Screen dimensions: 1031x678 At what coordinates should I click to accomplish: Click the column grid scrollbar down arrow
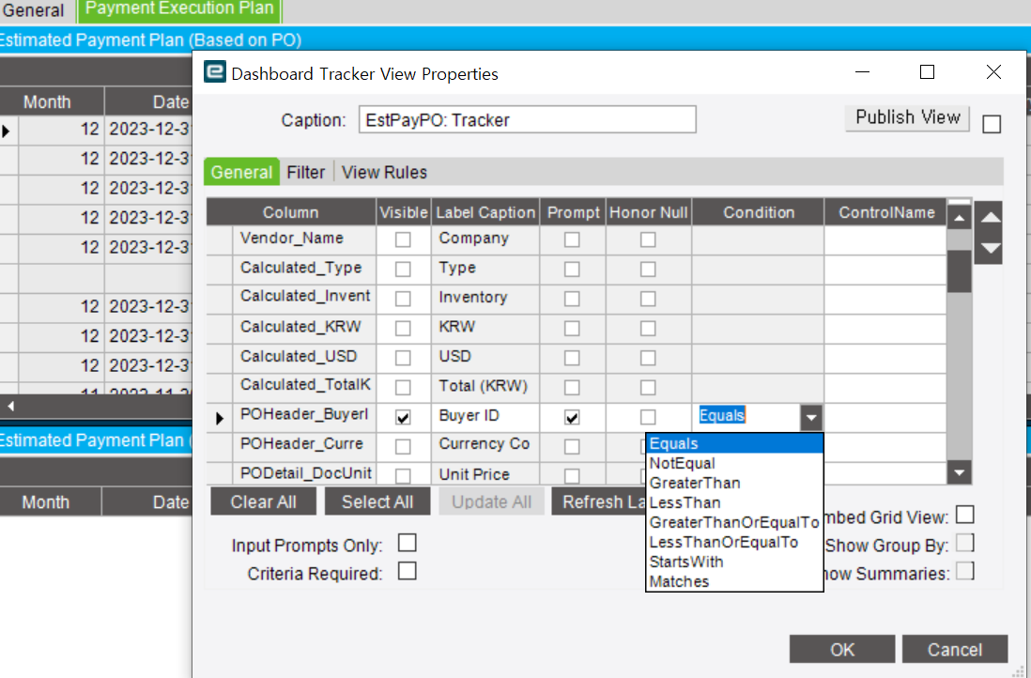point(959,474)
